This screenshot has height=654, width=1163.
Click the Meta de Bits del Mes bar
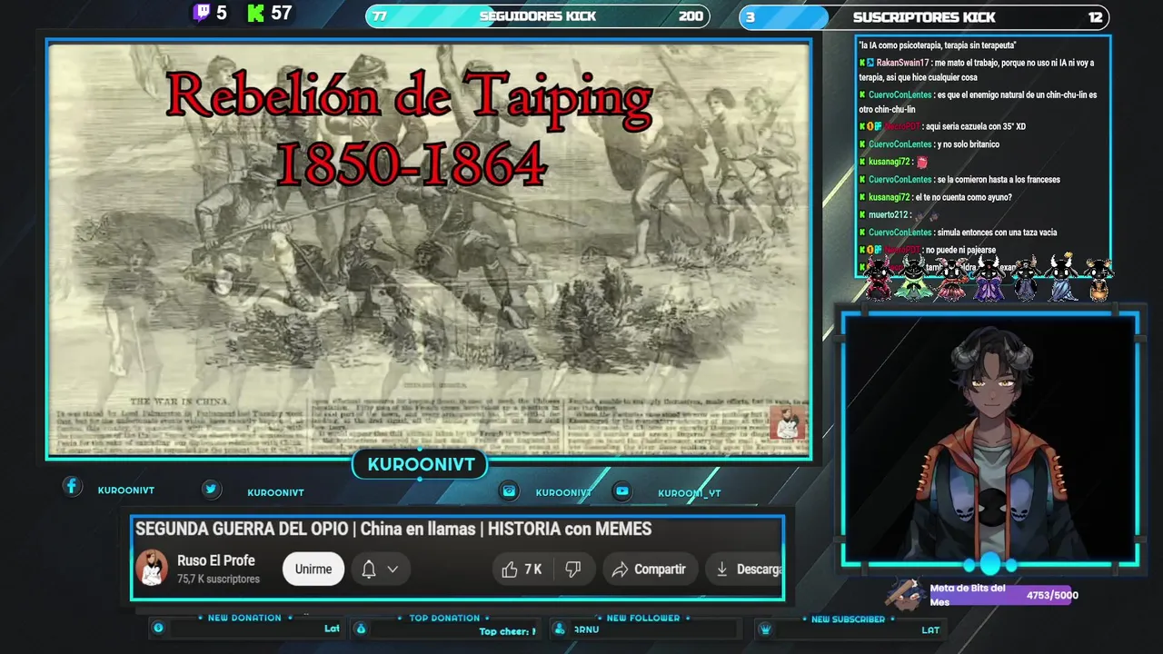coord(999,595)
